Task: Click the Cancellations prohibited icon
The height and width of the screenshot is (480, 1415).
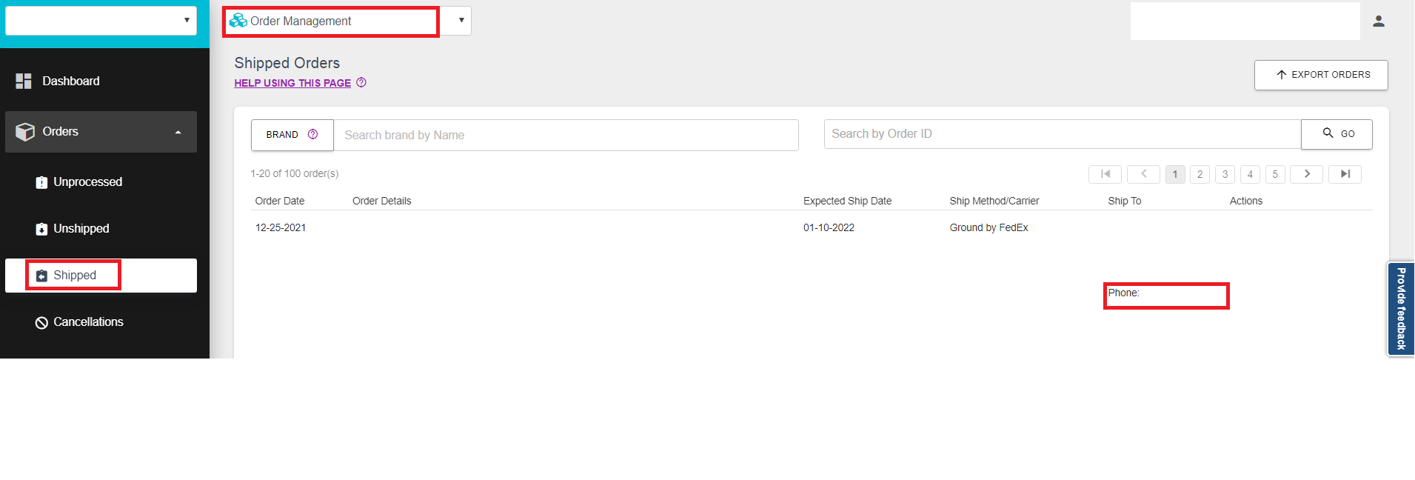Action: click(x=41, y=322)
